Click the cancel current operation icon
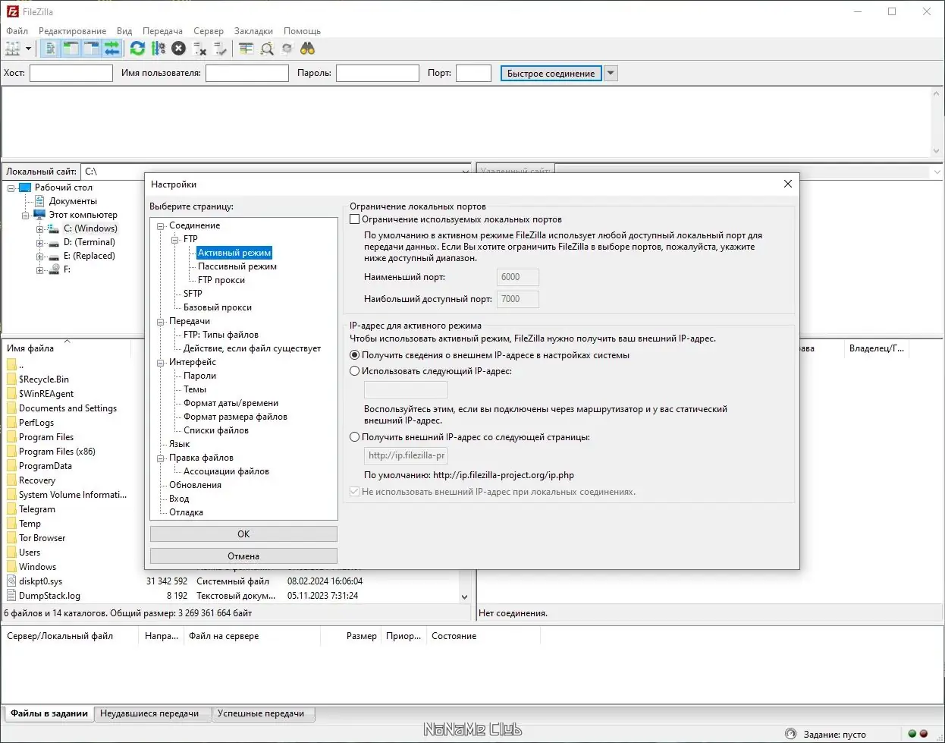The image size is (945, 743). (178, 49)
